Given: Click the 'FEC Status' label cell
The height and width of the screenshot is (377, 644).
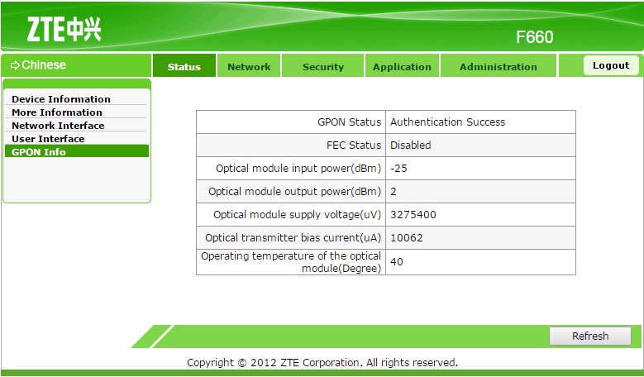Looking at the screenshot, I should click(x=291, y=145).
